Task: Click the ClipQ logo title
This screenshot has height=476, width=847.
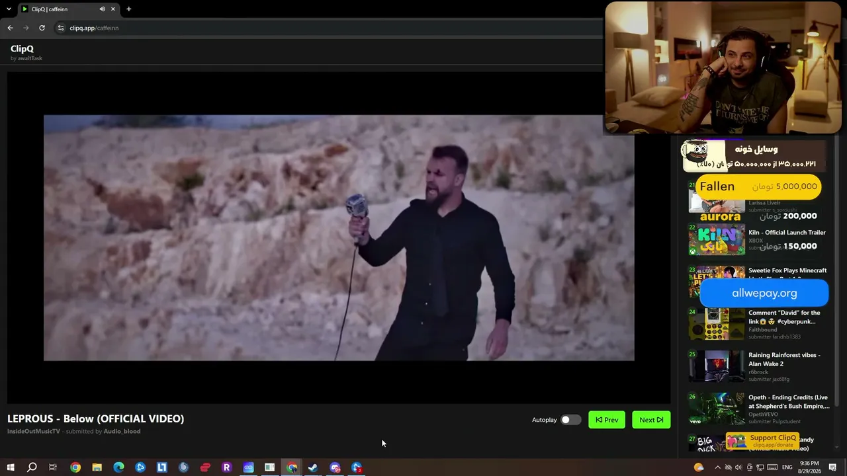Action: pos(22,48)
